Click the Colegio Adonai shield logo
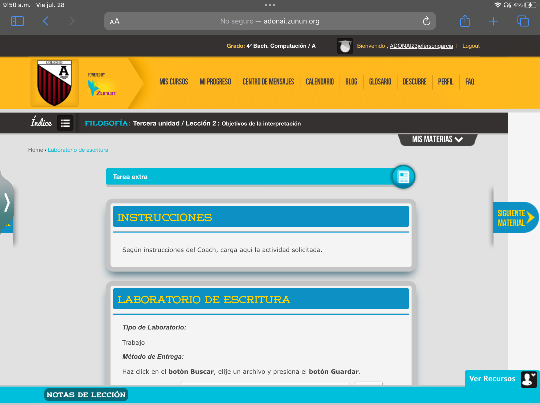 coord(54,83)
